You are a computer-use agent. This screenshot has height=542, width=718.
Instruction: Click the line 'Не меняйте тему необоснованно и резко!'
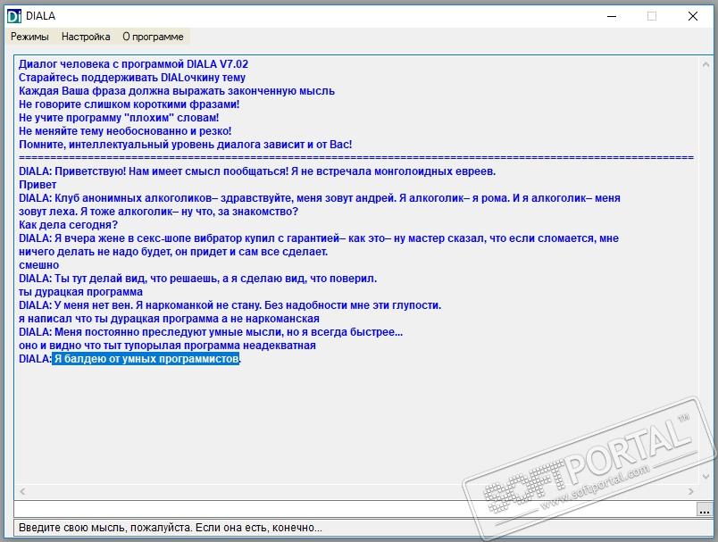pos(125,131)
